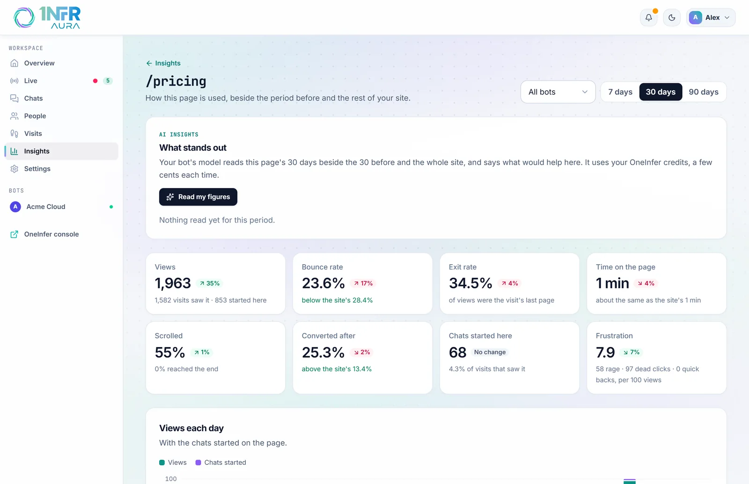This screenshot has width=749, height=484.
Task: Open Visits in the sidebar
Action: tap(61, 134)
